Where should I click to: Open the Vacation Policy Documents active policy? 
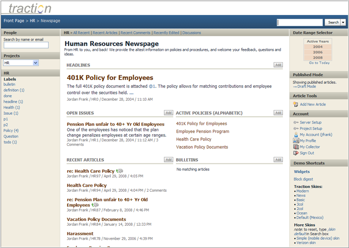[x=202, y=147]
